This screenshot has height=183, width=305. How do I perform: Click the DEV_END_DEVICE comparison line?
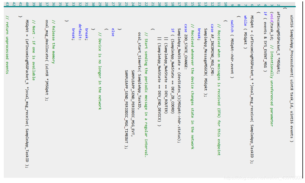tap(159, 82)
